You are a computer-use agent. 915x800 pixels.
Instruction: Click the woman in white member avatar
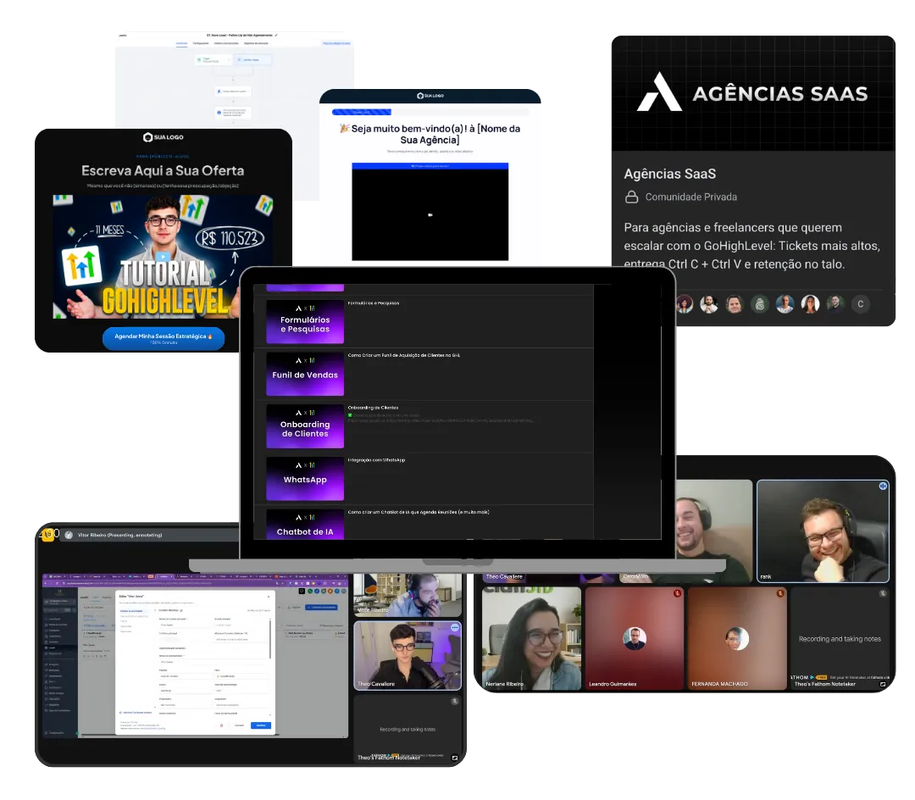pos(810,304)
